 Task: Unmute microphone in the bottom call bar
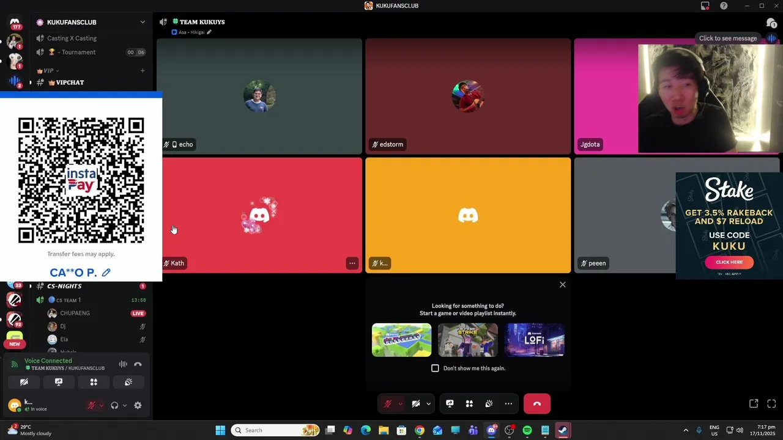click(387, 404)
